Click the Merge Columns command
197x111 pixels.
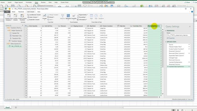click(x=53, y=15)
